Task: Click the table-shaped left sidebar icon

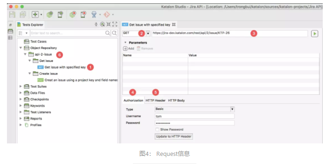Action: point(10,38)
